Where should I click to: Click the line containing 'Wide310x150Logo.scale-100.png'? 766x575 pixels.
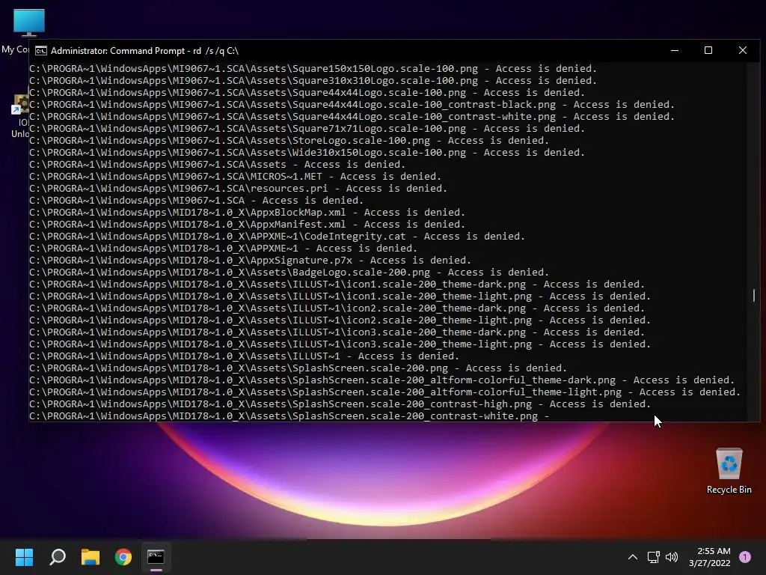307,153
